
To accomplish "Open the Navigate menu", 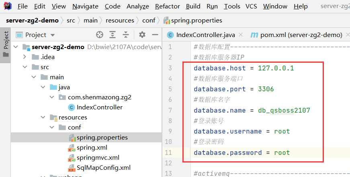I will (85, 6).
